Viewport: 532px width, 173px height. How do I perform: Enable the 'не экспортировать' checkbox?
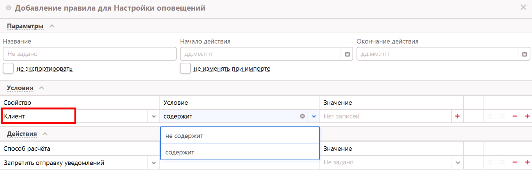tap(8, 69)
